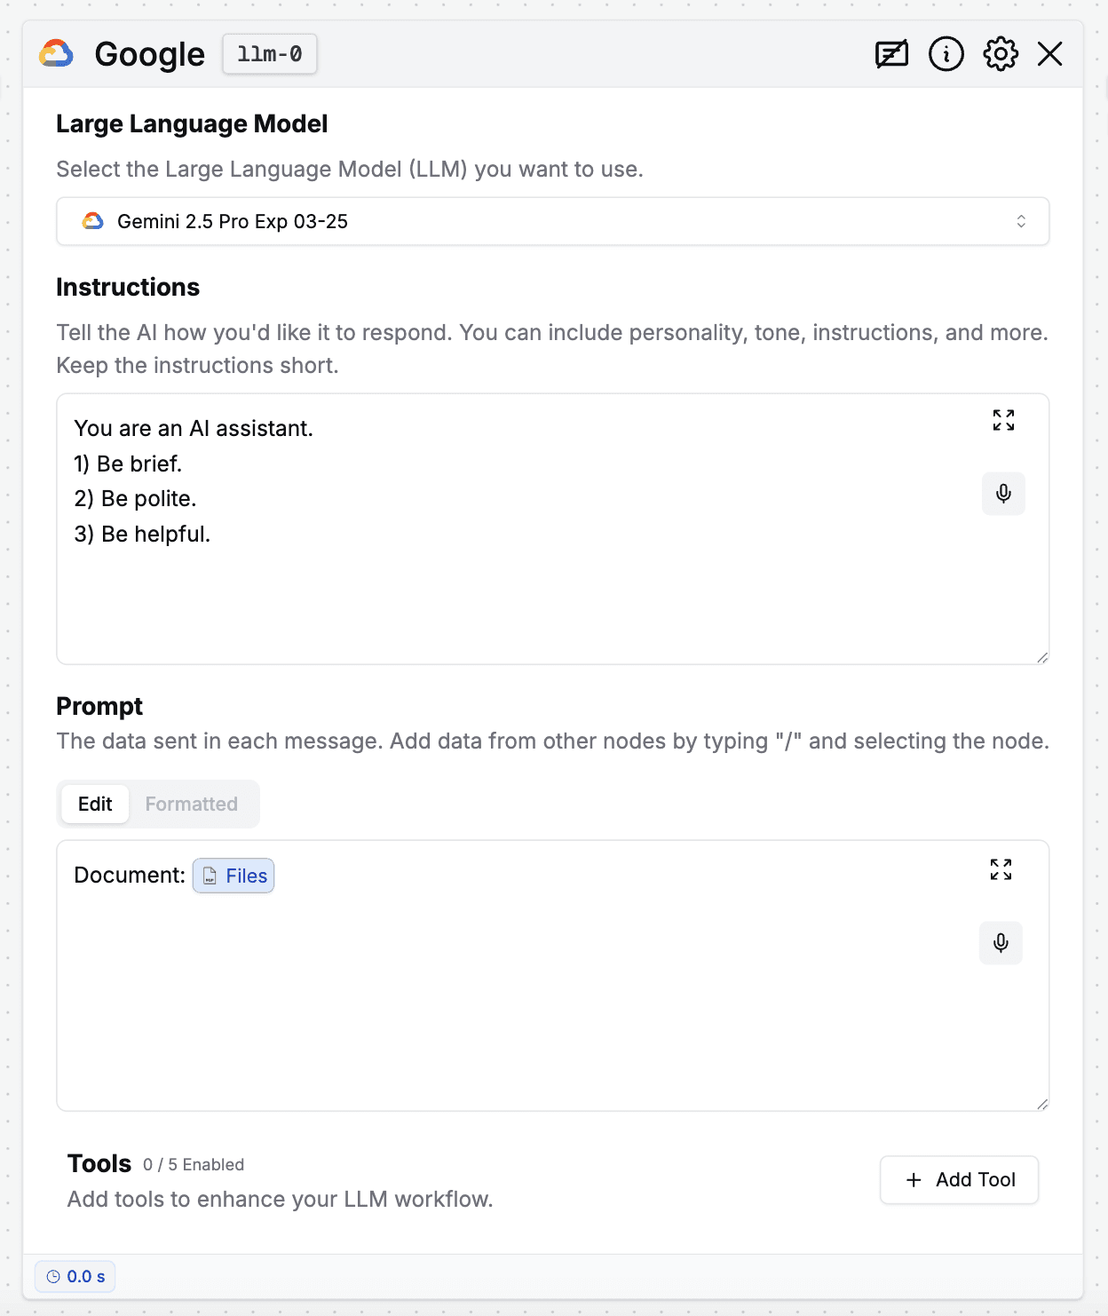Click 'Add tools to enhance your LLM workflow.'
The height and width of the screenshot is (1316, 1108).
281,1199
